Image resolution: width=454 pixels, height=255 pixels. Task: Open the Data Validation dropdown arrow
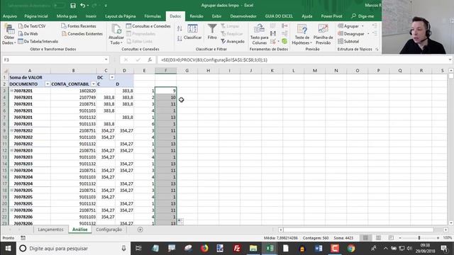coord(278,42)
